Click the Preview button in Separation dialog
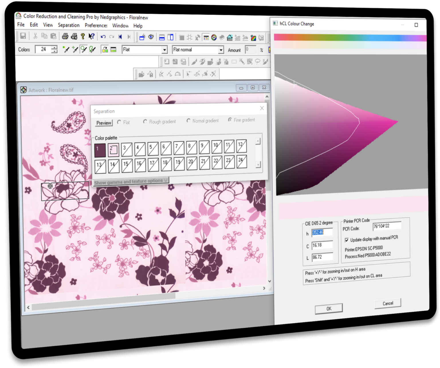The width and height of the screenshot is (440, 368). [x=104, y=123]
